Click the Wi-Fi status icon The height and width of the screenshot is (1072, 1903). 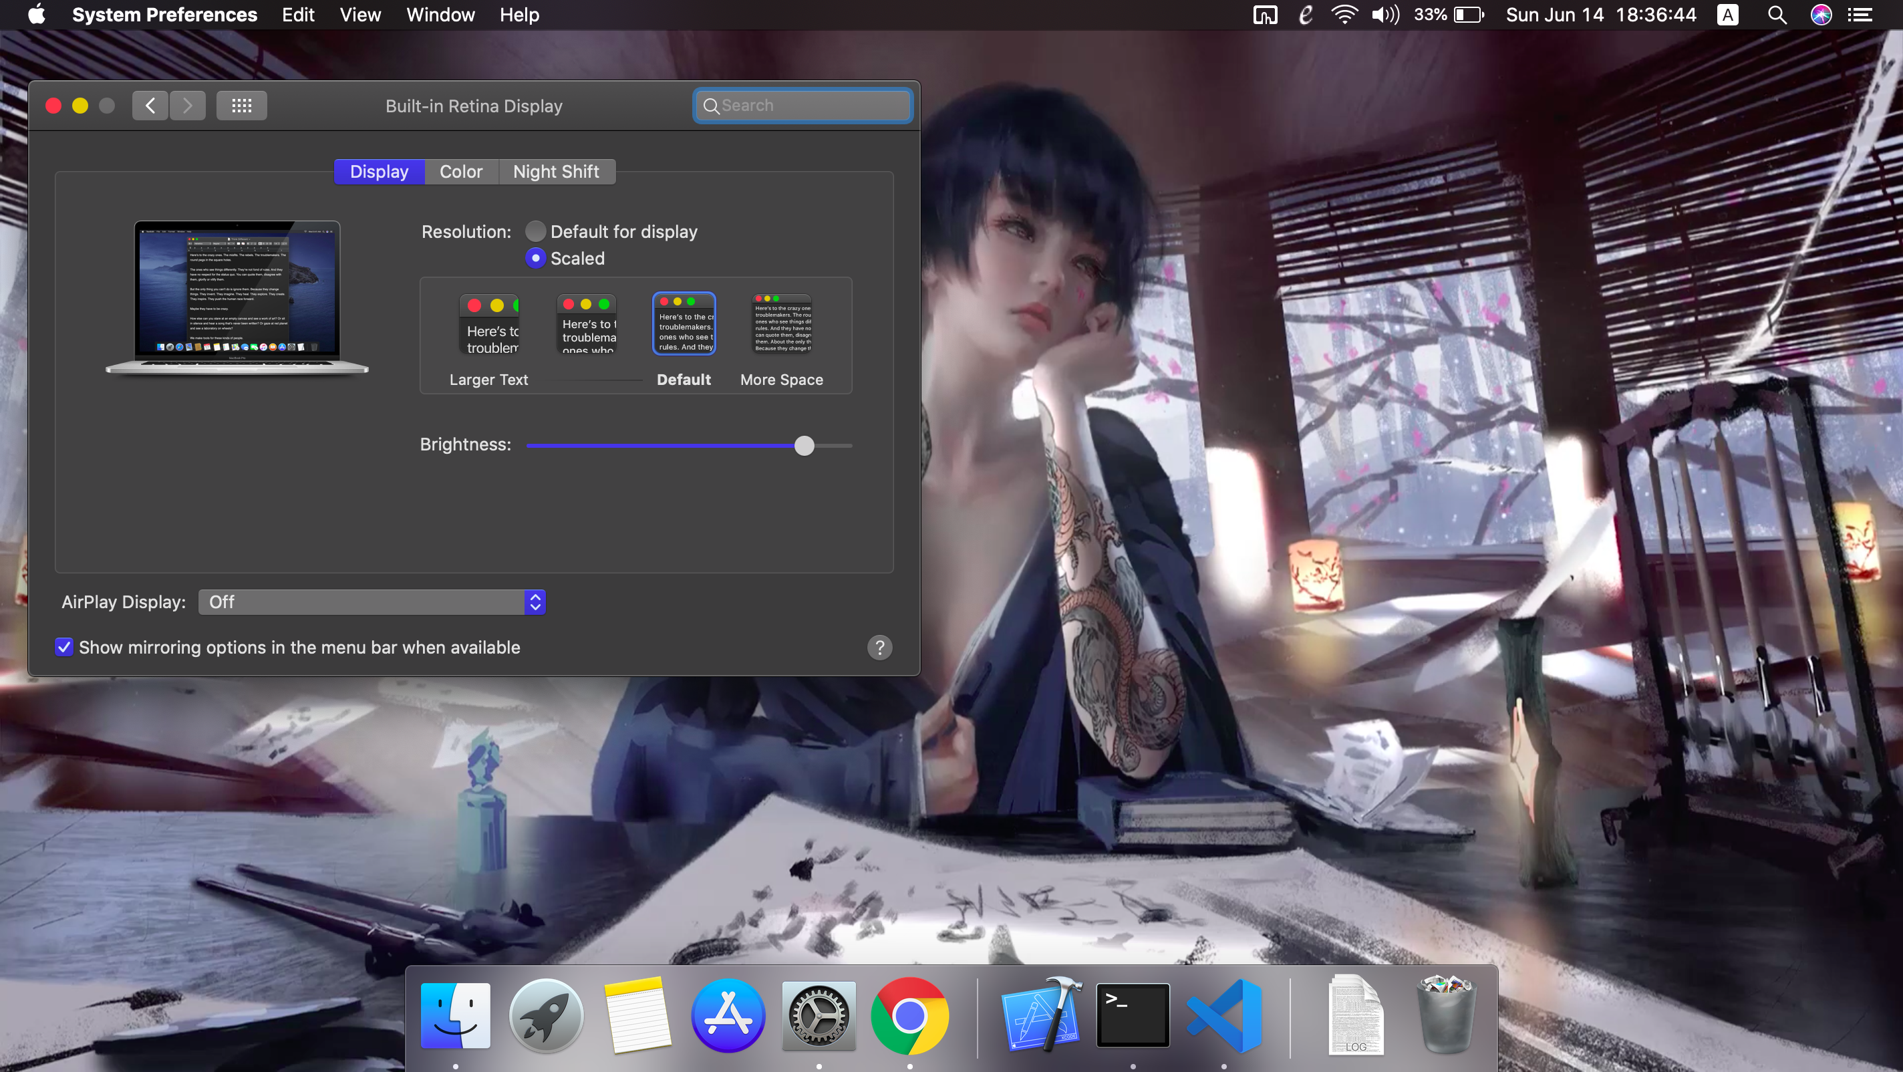pos(1344,15)
